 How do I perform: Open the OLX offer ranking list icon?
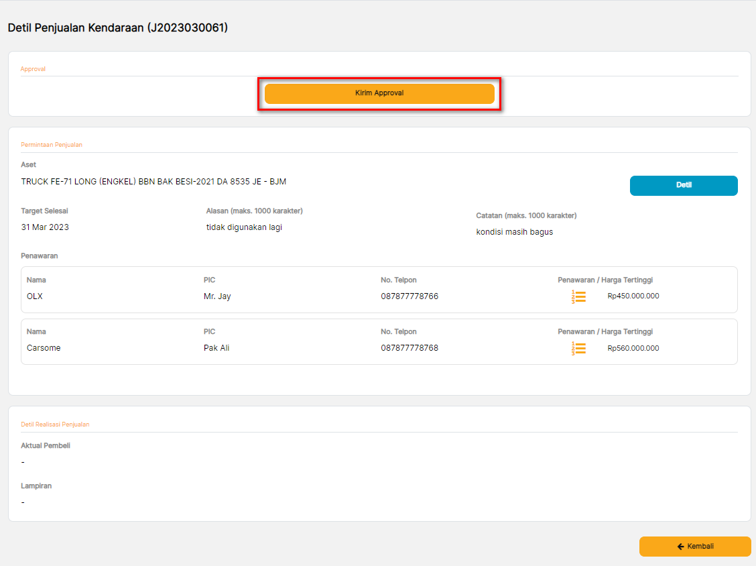pos(578,296)
